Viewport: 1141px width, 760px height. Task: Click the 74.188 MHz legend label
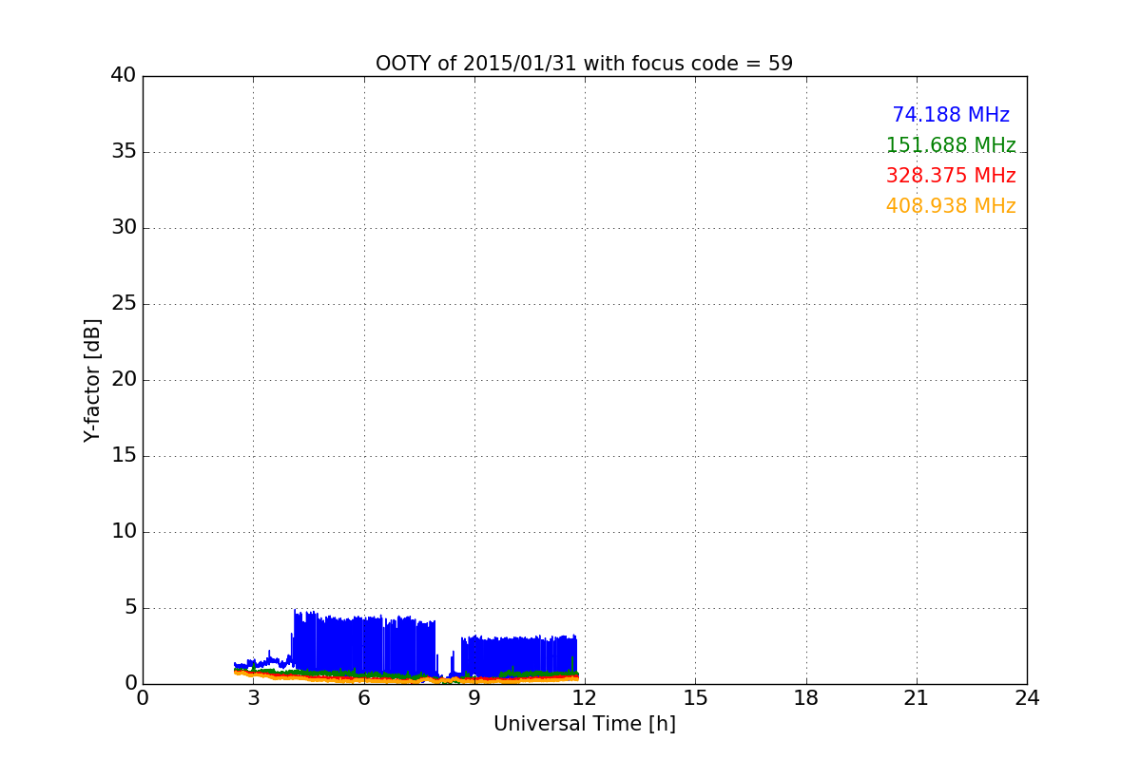point(951,115)
